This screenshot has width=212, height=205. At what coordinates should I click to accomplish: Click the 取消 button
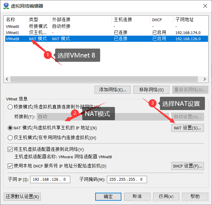pos(137,197)
